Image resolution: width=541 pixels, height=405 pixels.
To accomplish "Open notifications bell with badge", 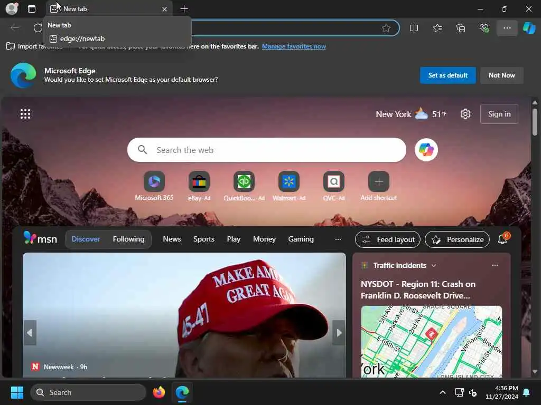I will [503, 239].
